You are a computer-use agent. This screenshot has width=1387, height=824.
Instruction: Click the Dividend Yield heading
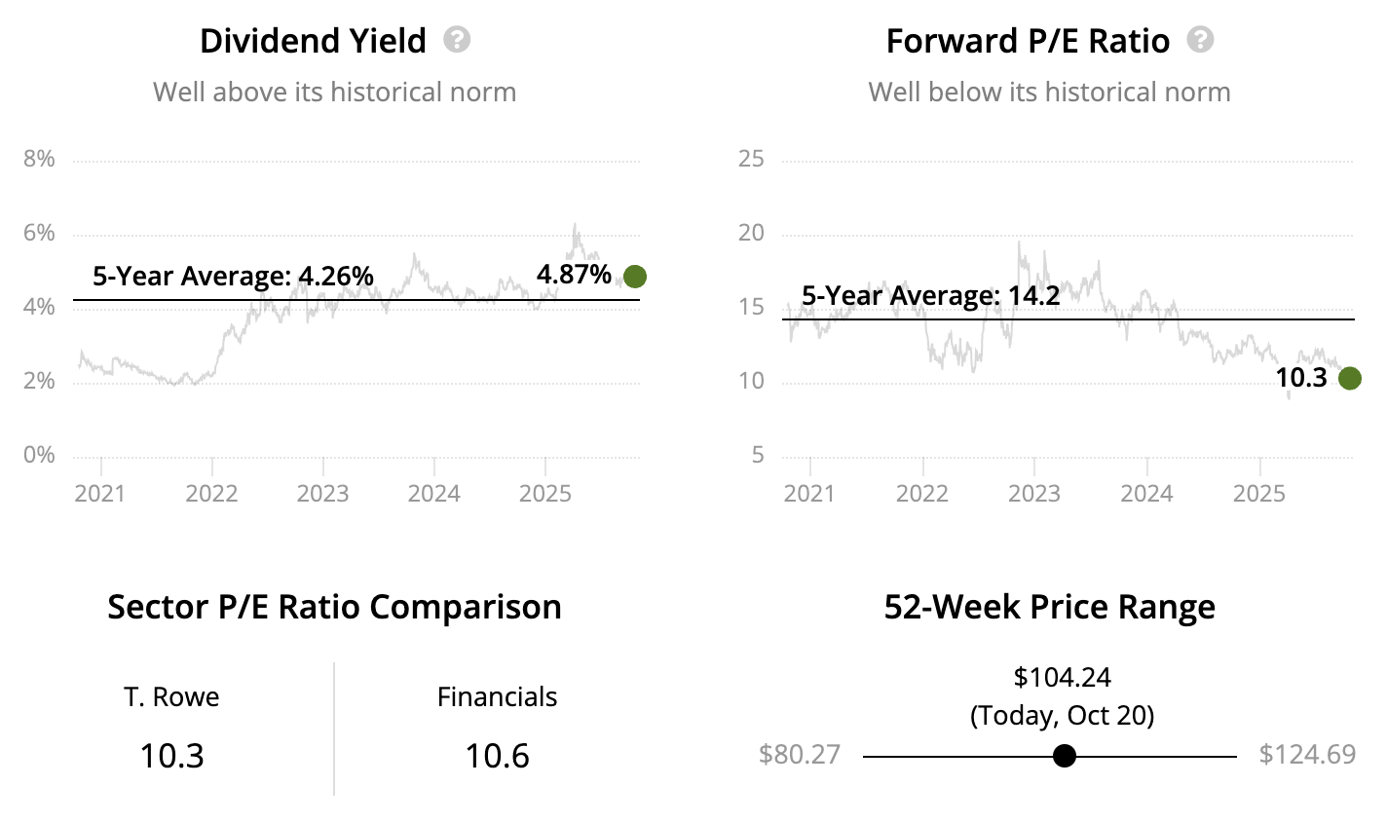pos(313,41)
